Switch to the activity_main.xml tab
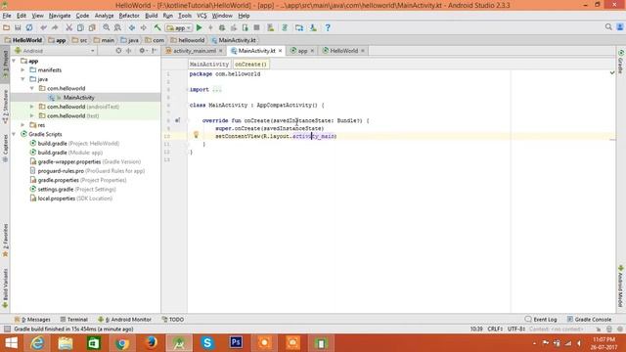Viewport: 626px width, 352px height. click(195, 51)
